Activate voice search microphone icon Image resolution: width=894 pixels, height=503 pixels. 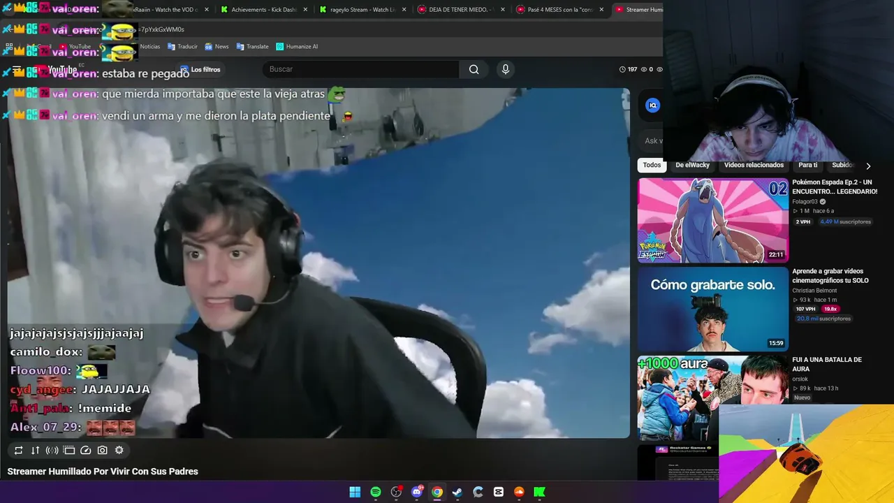pos(506,69)
